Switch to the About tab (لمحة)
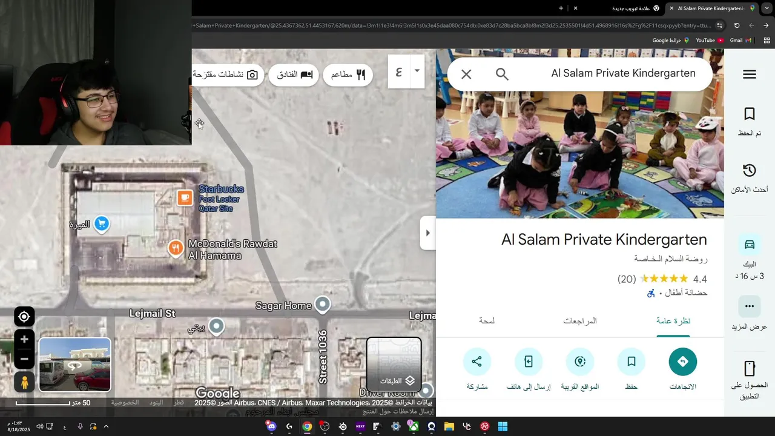 pyautogui.click(x=487, y=321)
